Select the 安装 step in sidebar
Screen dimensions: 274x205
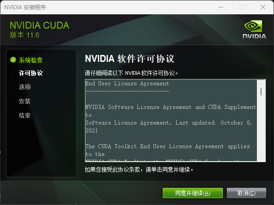point(24,101)
